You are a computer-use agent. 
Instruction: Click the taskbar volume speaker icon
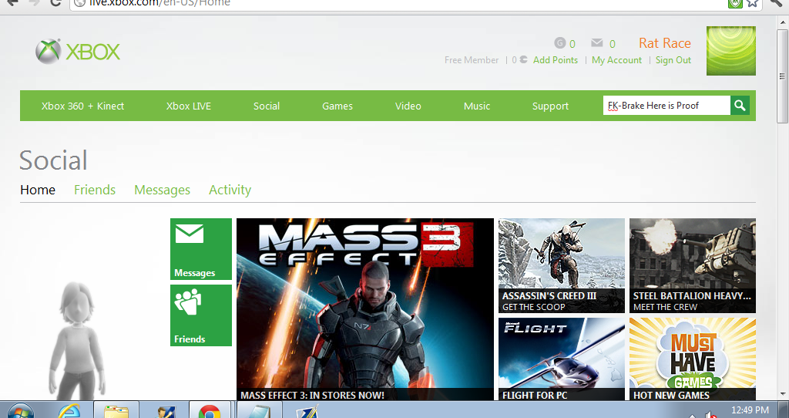tap(710, 414)
